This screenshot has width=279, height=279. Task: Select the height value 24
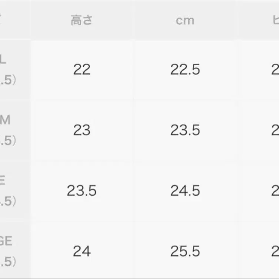(x=82, y=252)
